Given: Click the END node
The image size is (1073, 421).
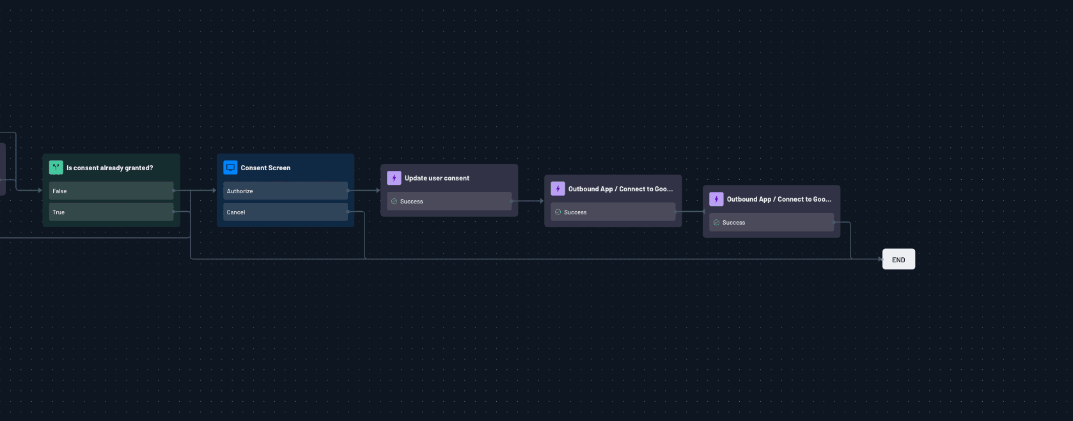Looking at the screenshot, I should 898,259.
